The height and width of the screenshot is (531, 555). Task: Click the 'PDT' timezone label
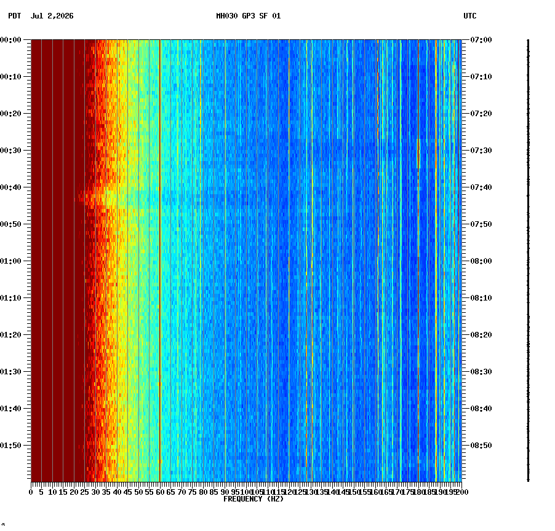[15, 16]
